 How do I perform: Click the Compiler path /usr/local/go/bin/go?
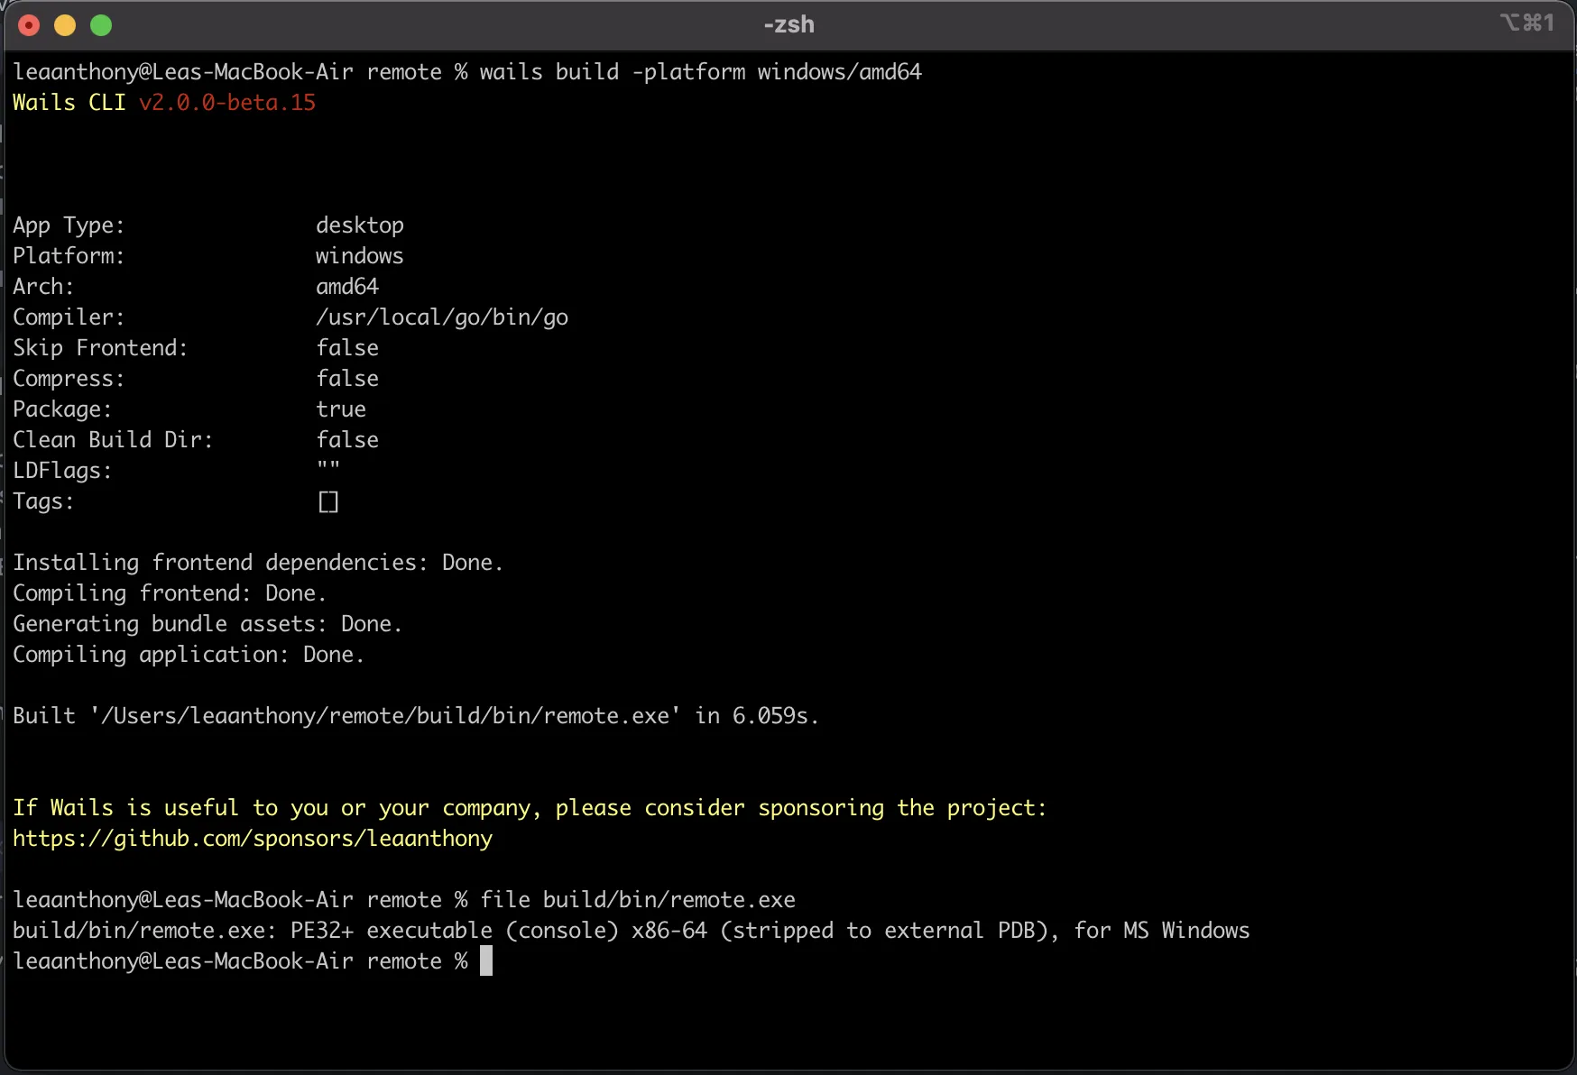tap(441, 317)
